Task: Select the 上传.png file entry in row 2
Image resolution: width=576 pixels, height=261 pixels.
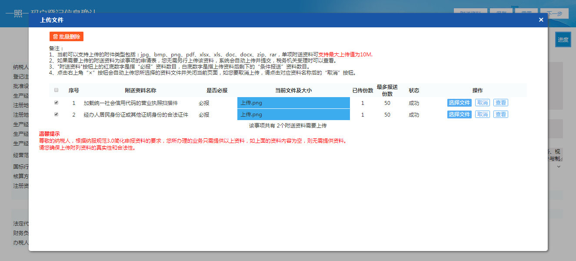Action: tap(293, 114)
